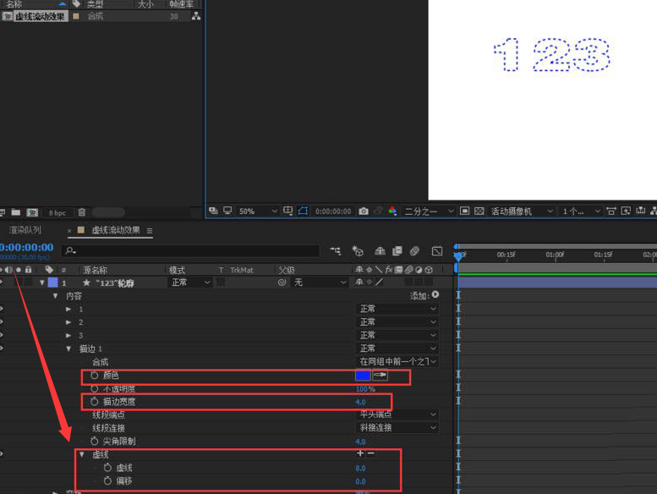Select the 虚线流动效果 timeline tab
This screenshot has width=657, height=494.
click(115, 230)
